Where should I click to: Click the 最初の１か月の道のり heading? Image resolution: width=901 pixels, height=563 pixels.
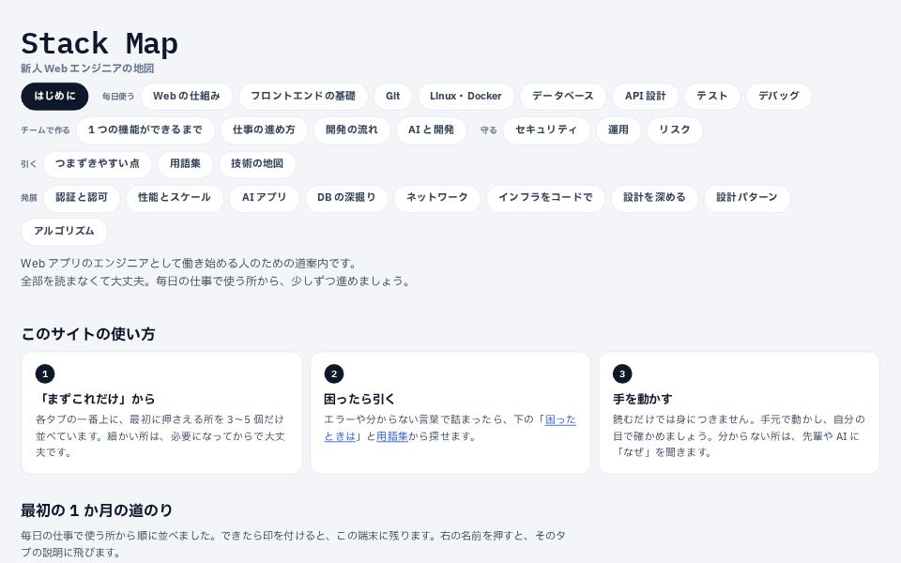(97, 510)
